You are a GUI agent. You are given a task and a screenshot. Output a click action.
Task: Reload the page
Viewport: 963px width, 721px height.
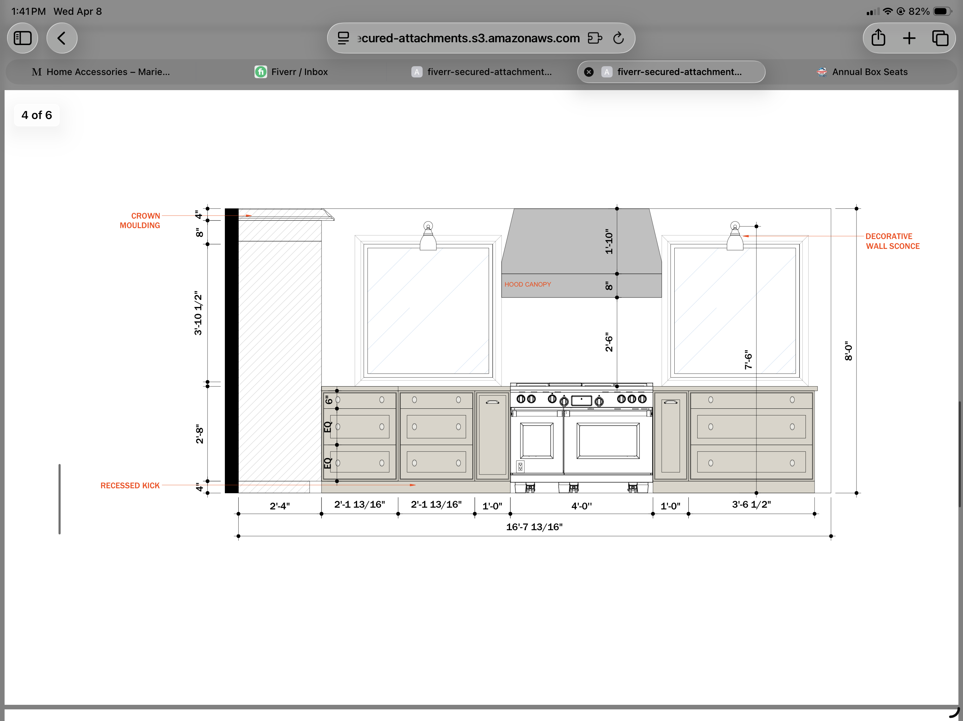619,38
